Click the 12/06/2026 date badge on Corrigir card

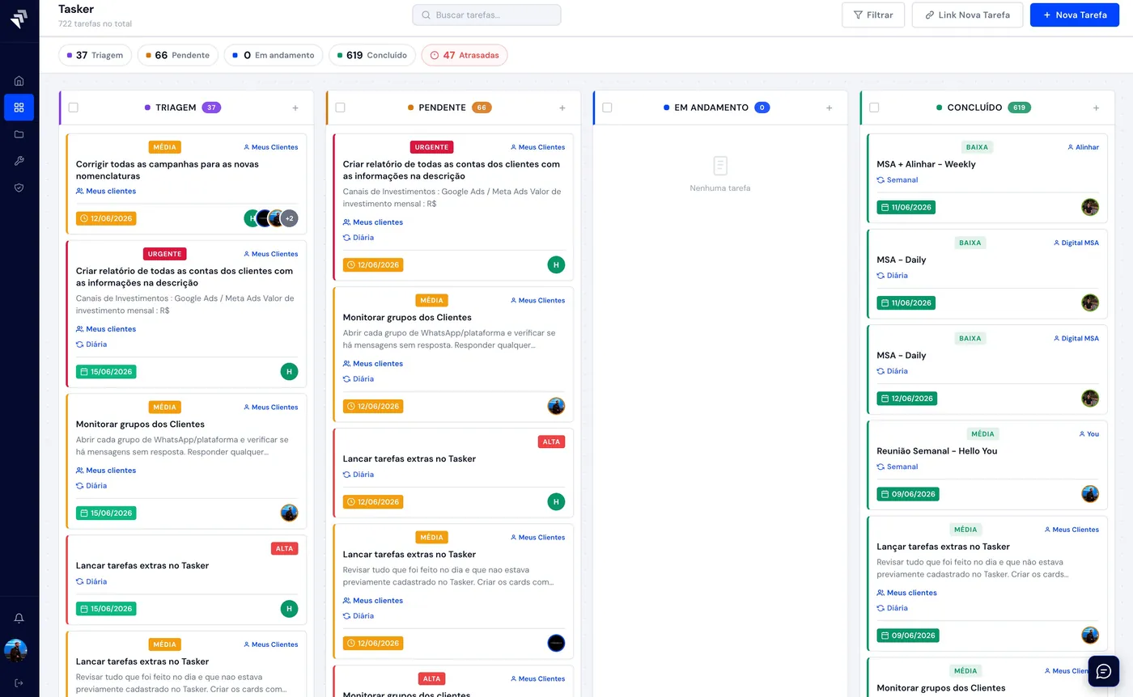[106, 218]
